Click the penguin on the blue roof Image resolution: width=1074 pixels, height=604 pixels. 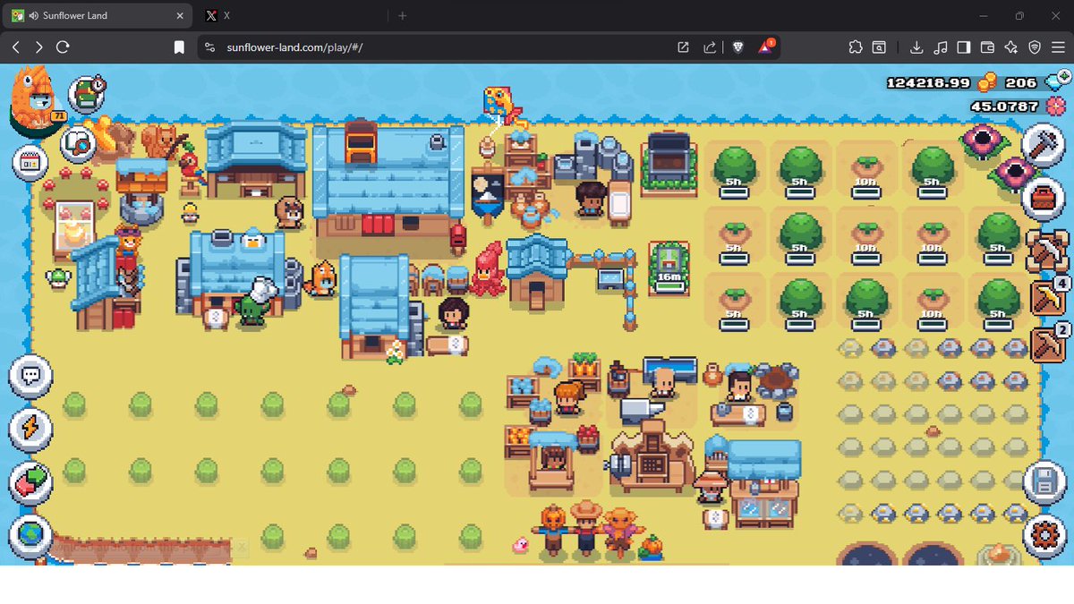click(253, 239)
